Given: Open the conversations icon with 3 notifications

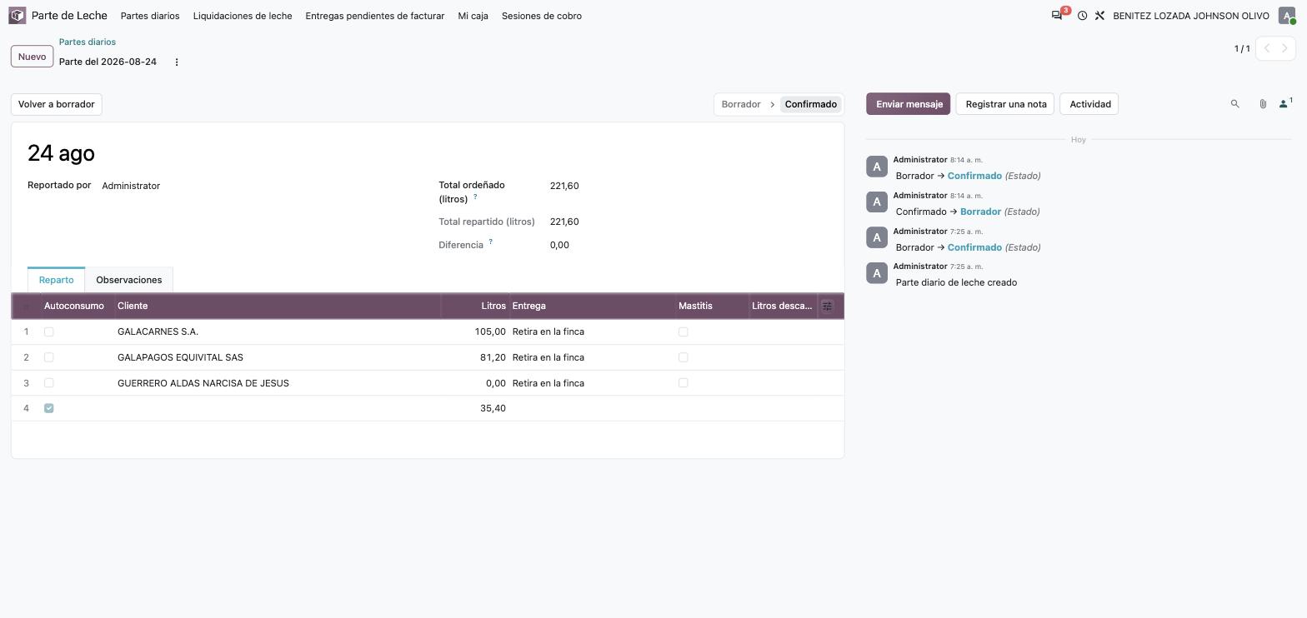Looking at the screenshot, I should 1058,16.
